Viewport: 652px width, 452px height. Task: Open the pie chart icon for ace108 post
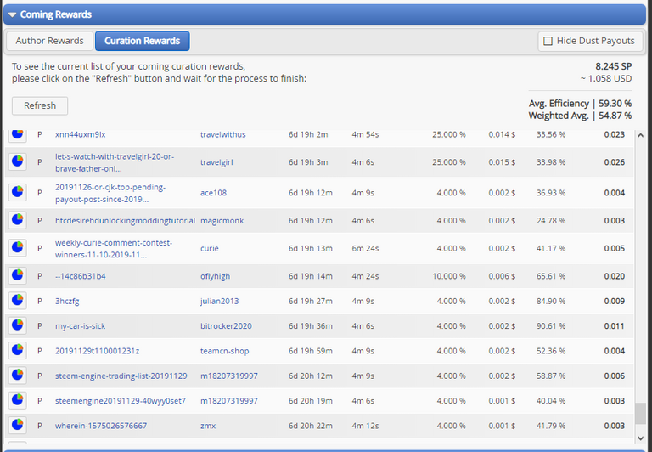tap(17, 193)
